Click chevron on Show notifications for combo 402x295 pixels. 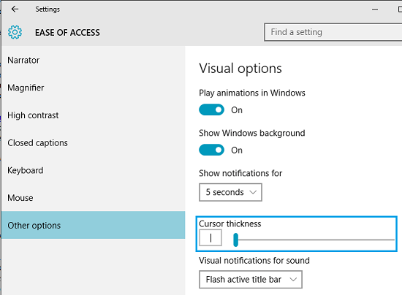coord(253,192)
